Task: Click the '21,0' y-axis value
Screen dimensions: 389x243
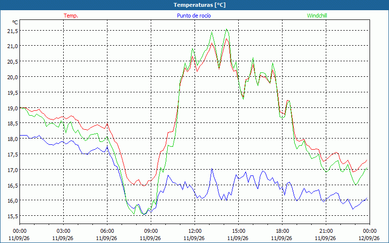Action: 13,46
